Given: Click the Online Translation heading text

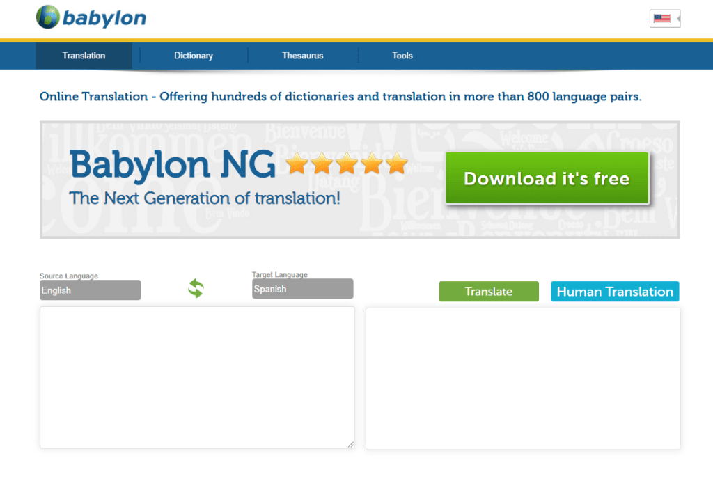Looking at the screenshot, I should click(340, 97).
